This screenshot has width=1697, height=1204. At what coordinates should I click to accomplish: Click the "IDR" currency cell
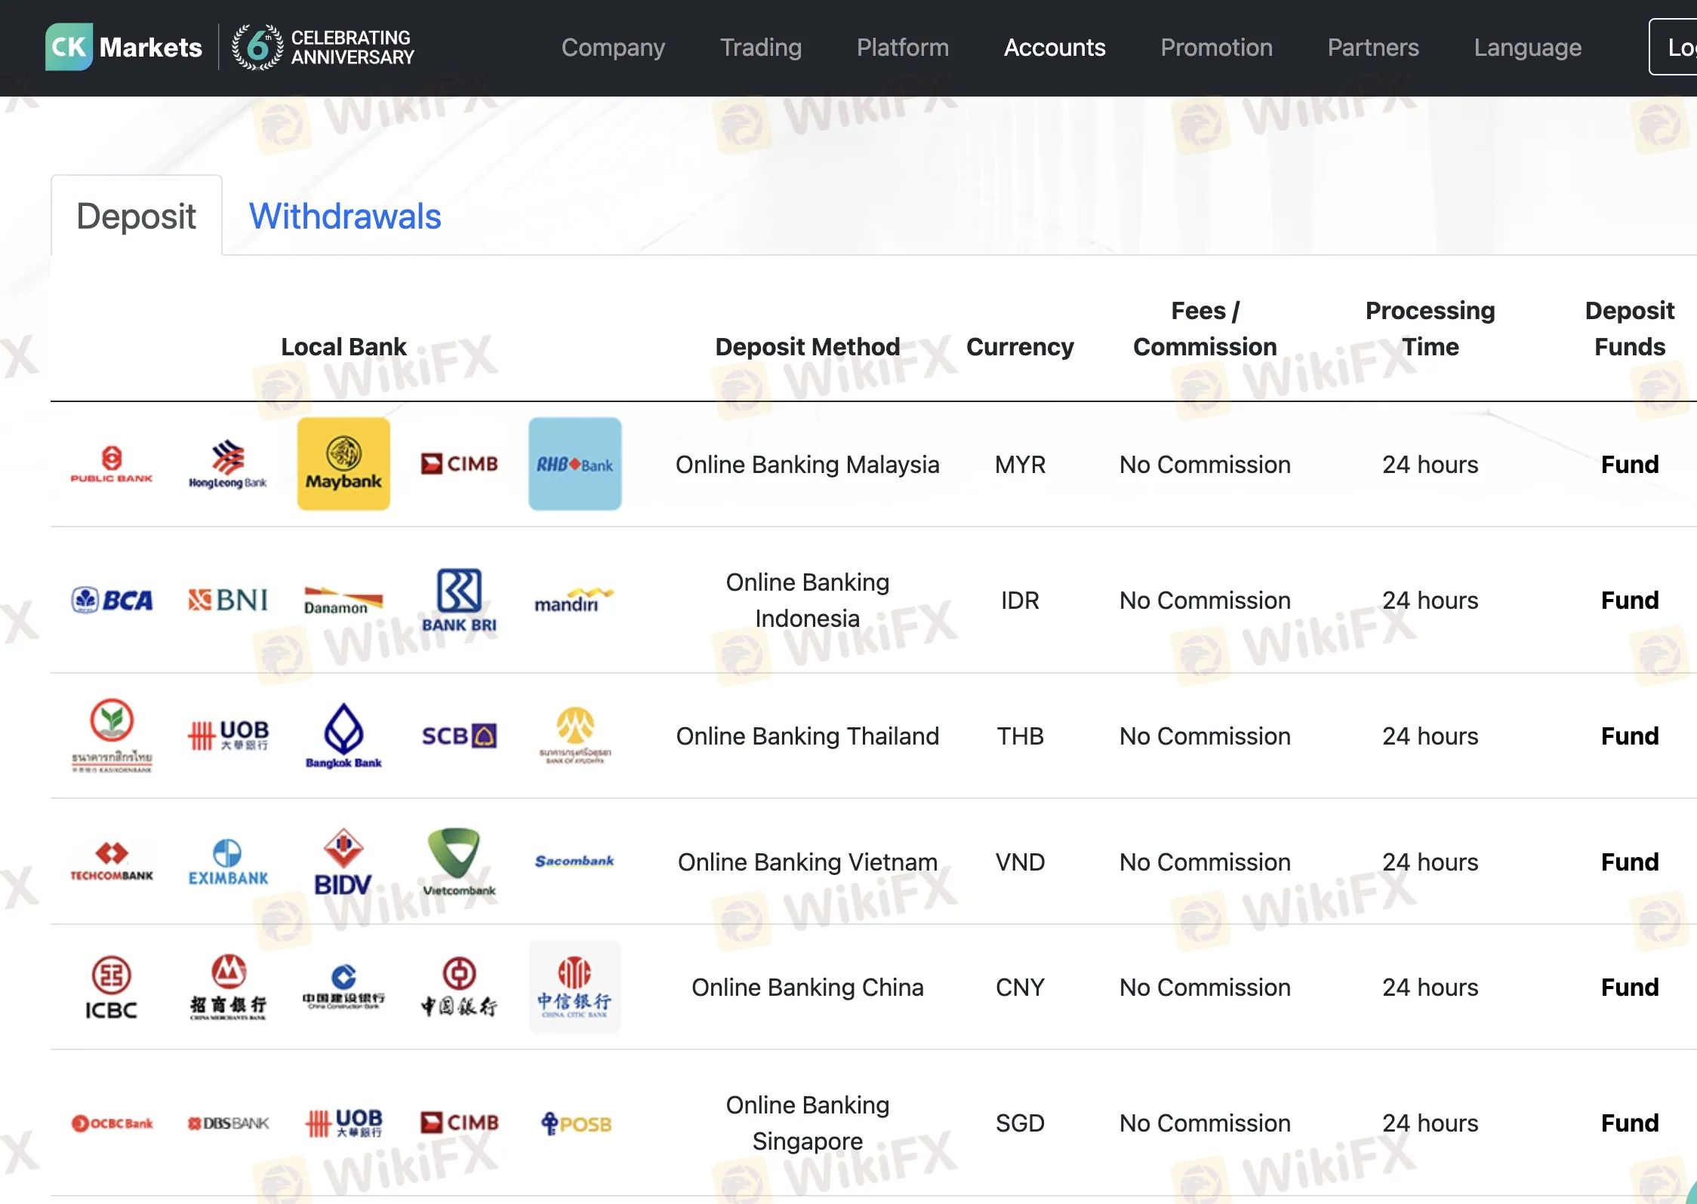tap(1020, 600)
